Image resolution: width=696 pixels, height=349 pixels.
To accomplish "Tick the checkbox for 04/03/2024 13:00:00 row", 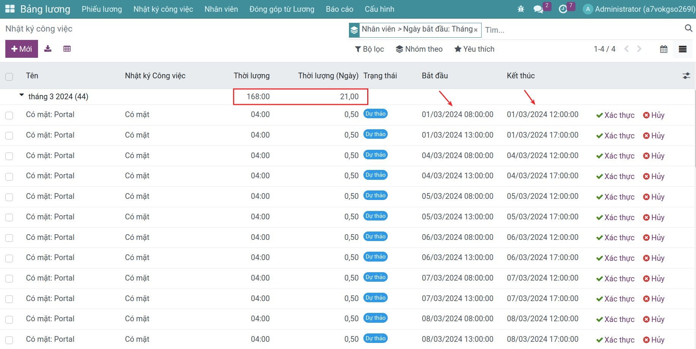I will coord(9,176).
